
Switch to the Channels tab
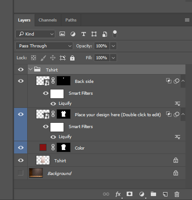point(48,20)
